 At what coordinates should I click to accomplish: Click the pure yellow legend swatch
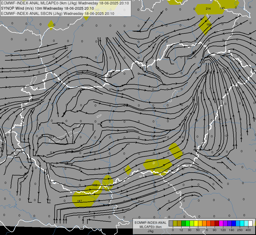click(x=196, y=223)
